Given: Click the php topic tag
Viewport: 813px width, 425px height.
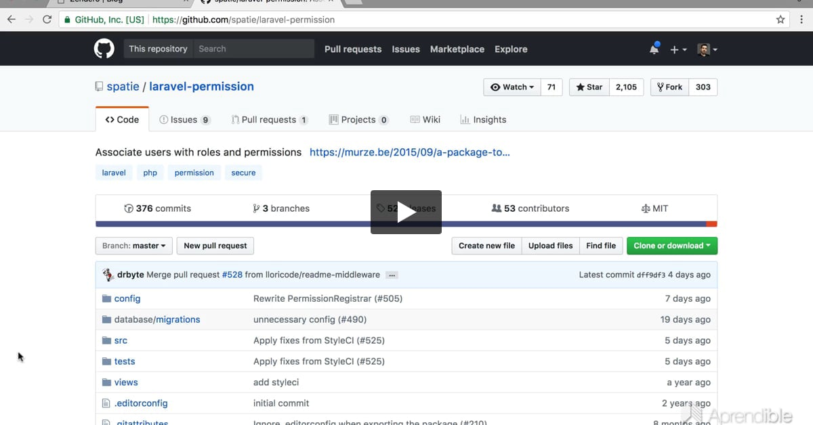Looking at the screenshot, I should 150,173.
